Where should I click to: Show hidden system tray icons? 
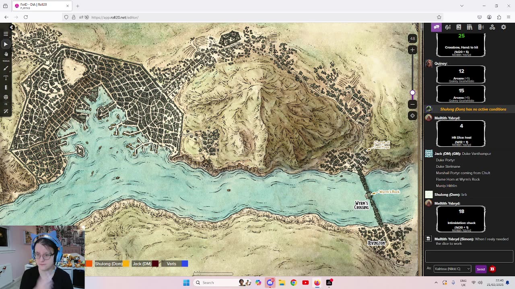[x=436, y=283]
